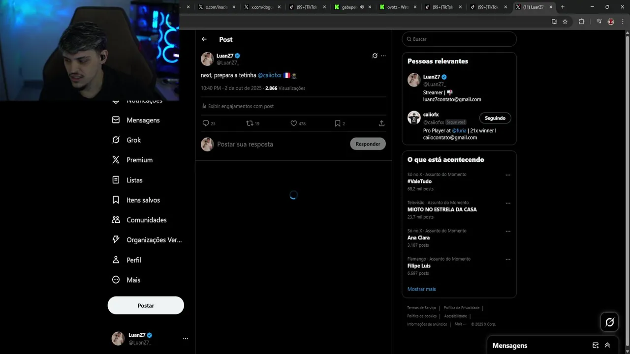Image resolution: width=630 pixels, height=354 pixels.
Task: Open the post's three-dot more menu
Action: pos(383,56)
